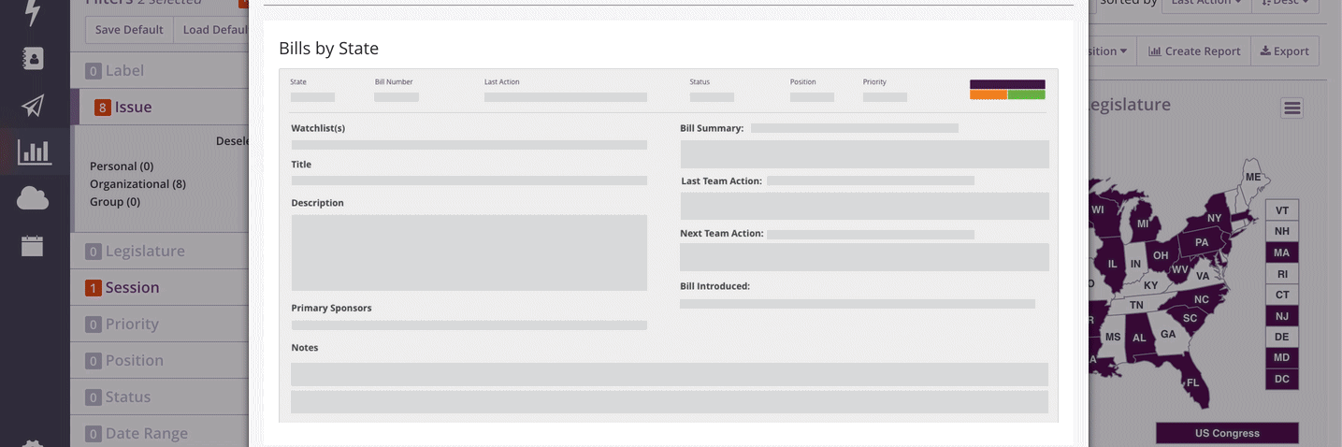Open the Desc sort order dropdown
The width and height of the screenshot is (1342, 447).
(1284, 4)
